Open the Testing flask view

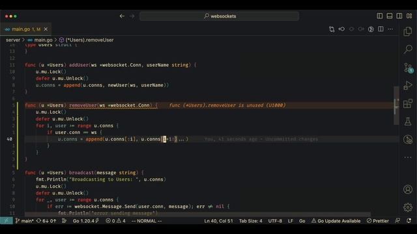point(408,122)
